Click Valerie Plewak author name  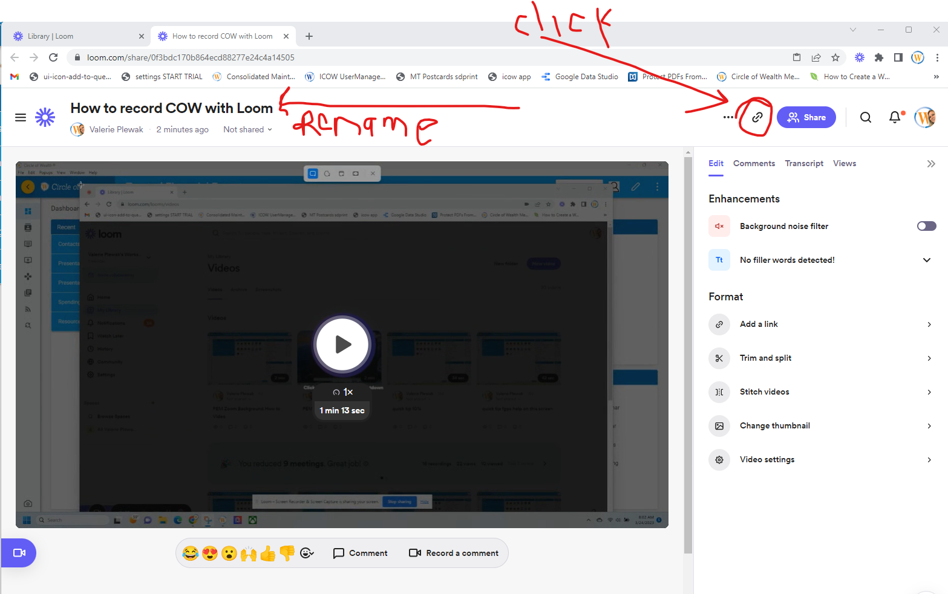click(116, 129)
